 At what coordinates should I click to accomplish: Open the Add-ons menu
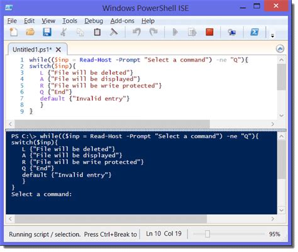pos(122,21)
